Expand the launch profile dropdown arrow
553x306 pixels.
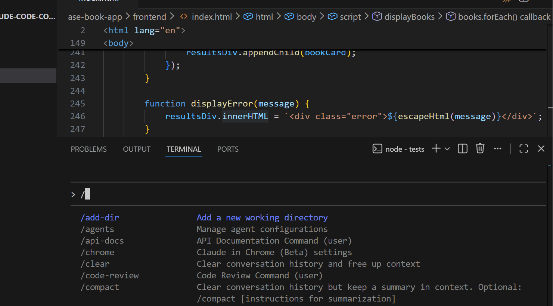[447, 149]
